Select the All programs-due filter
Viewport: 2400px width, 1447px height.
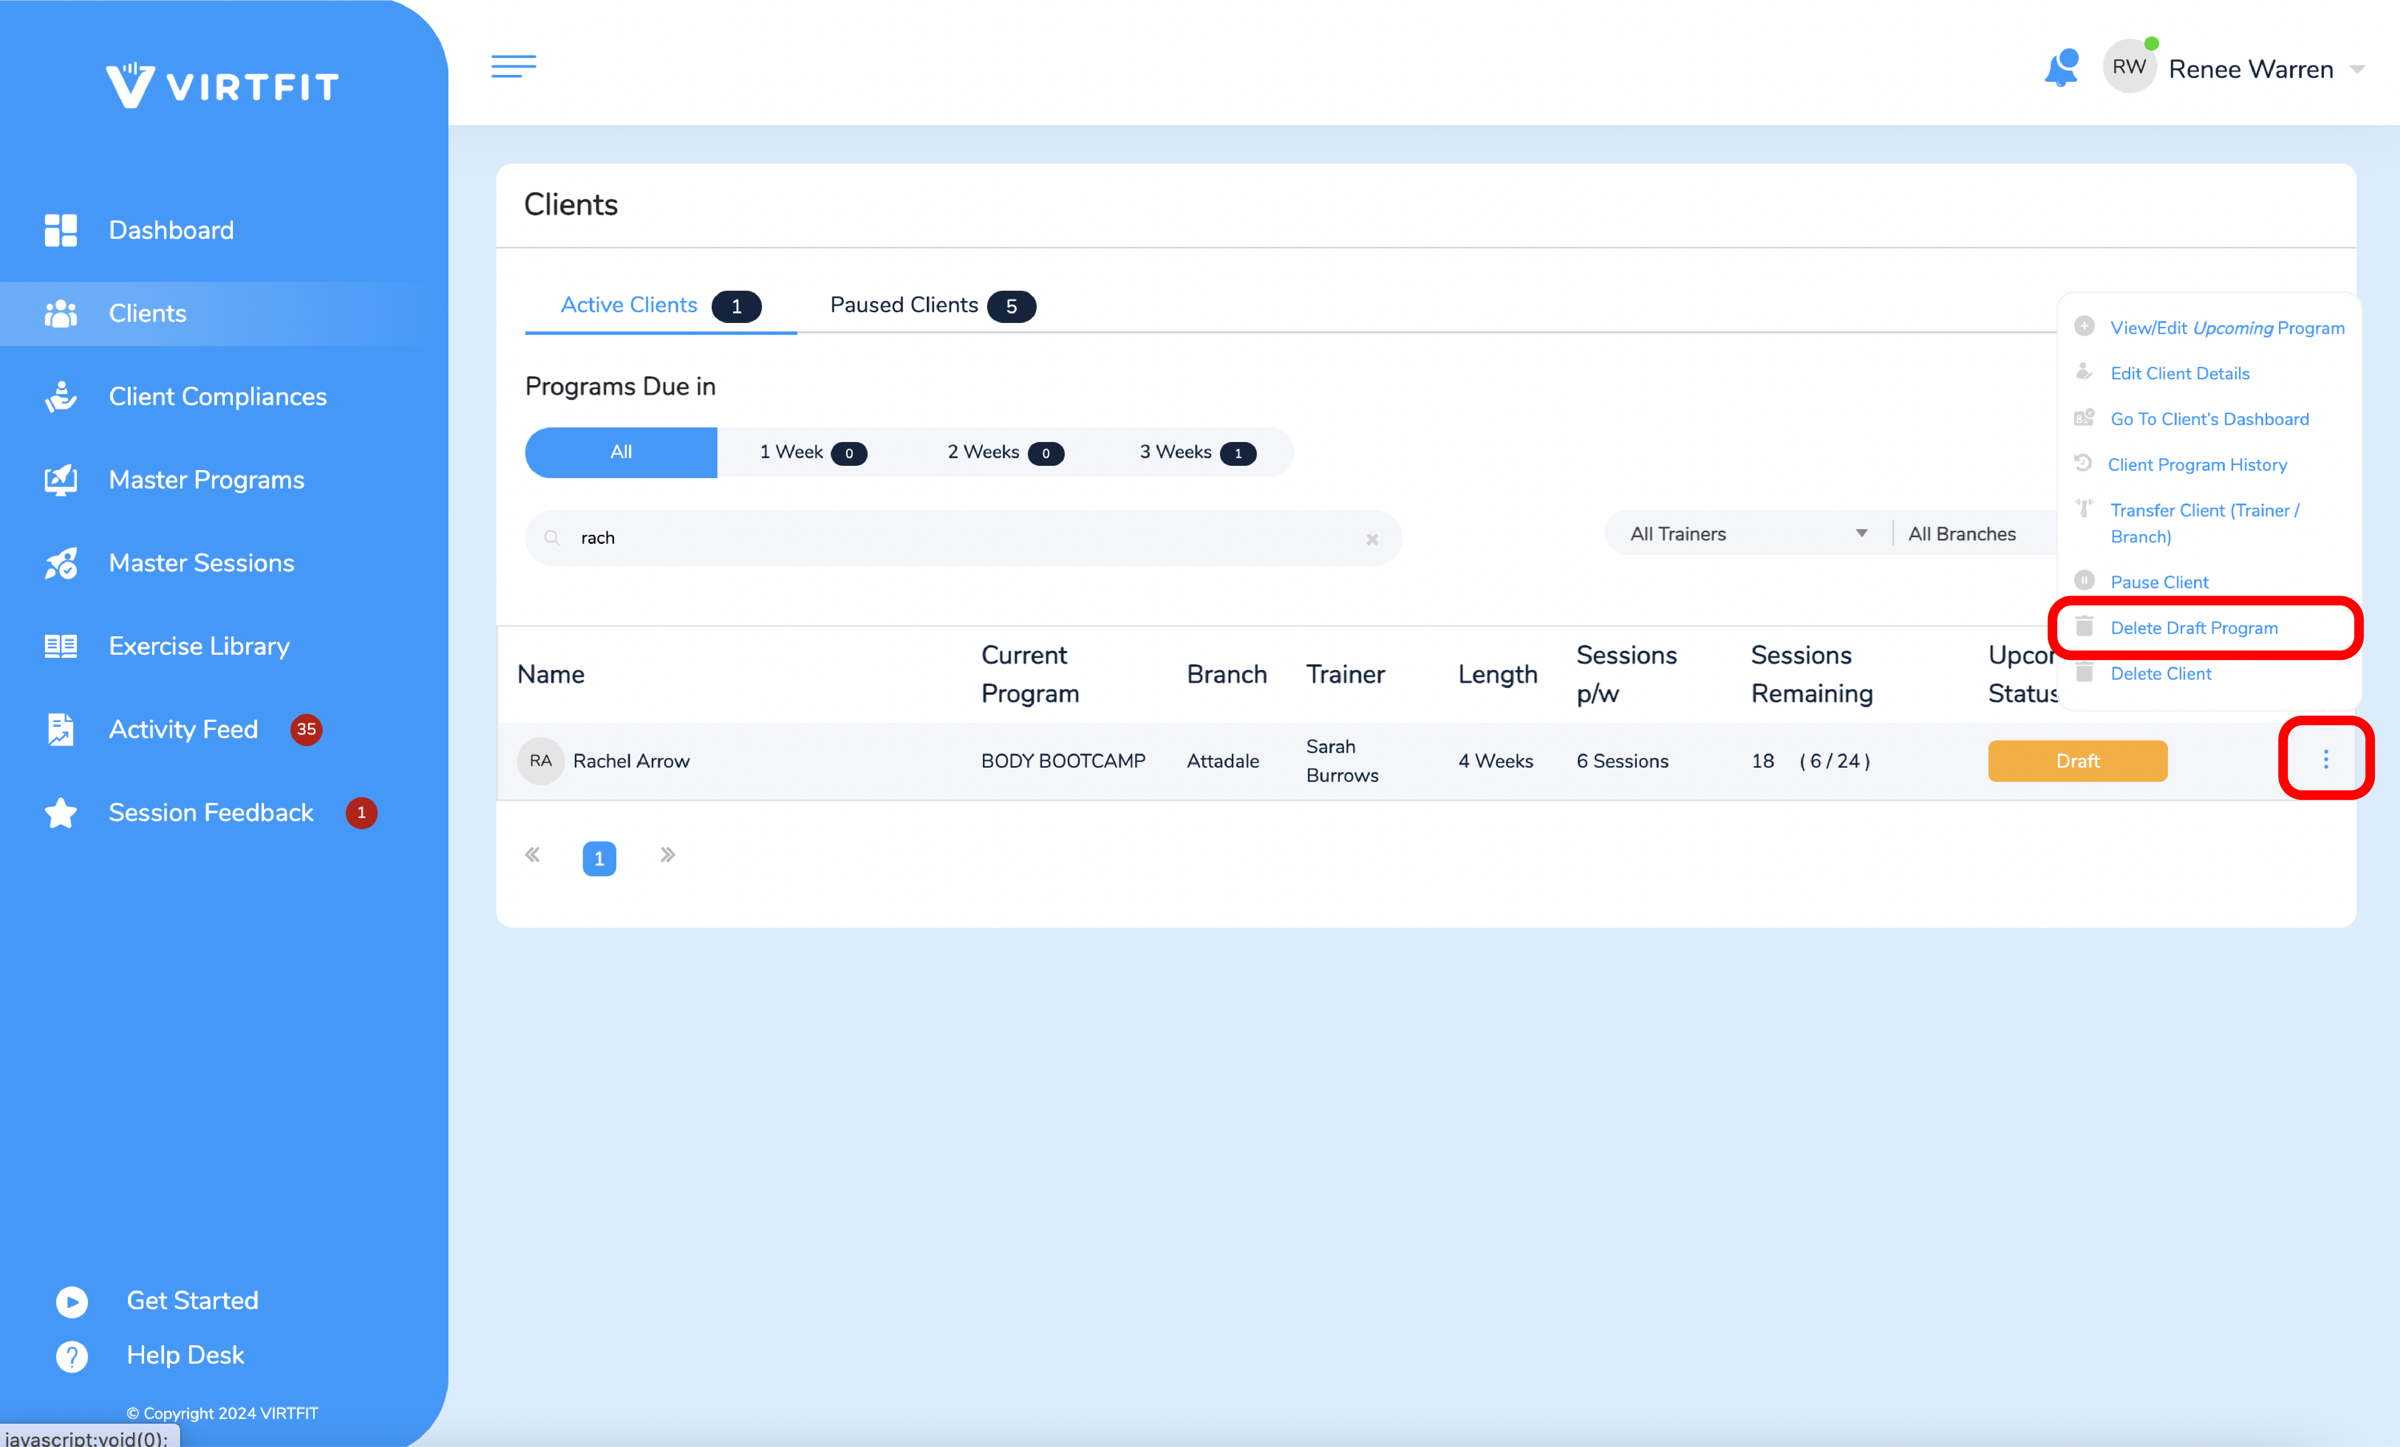click(x=621, y=452)
